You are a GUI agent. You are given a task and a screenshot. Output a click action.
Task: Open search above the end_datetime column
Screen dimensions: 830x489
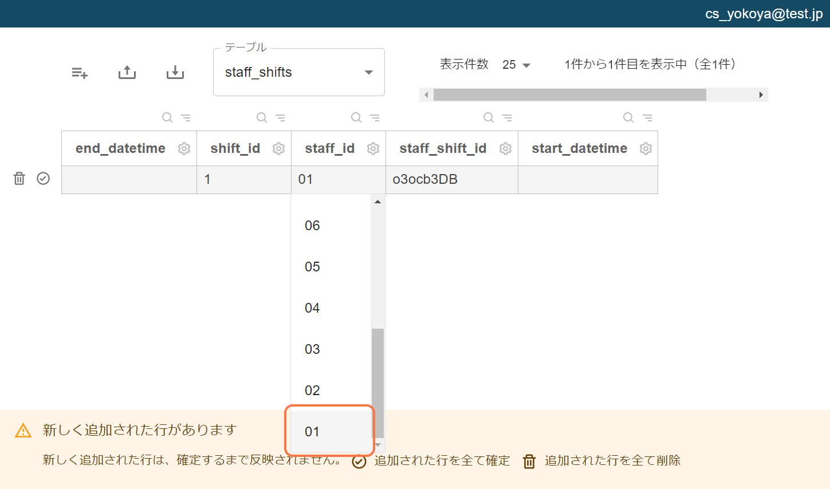[x=167, y=117]
